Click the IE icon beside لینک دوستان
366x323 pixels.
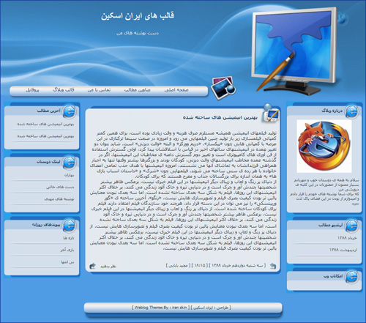pyautogui.click(x=70, y=163)
